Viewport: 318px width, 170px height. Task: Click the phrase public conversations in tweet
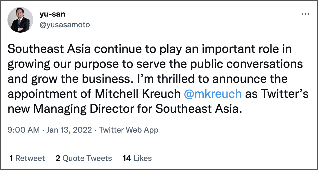(x=251, y=64)
